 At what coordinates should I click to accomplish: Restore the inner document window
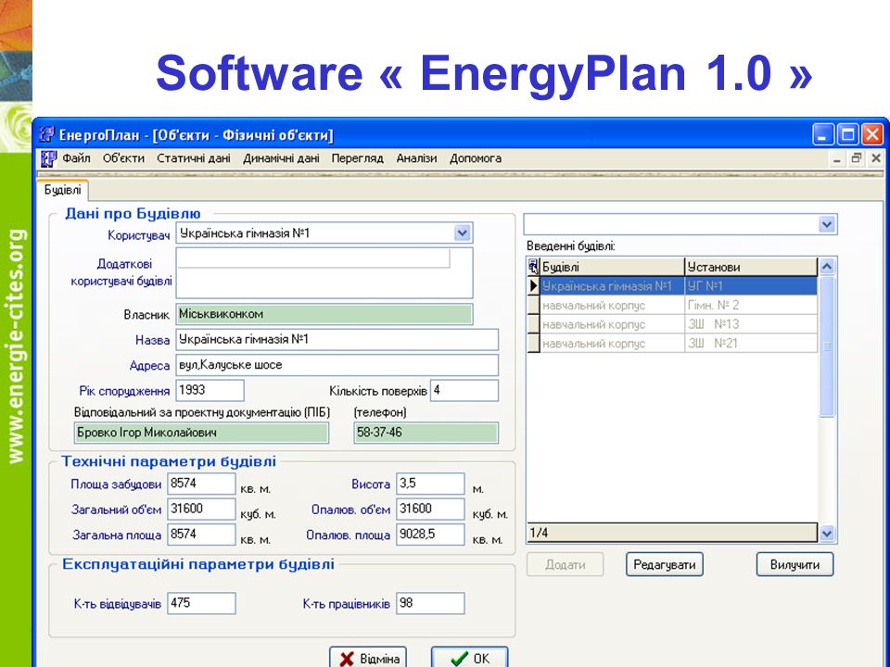click(856, 159)
